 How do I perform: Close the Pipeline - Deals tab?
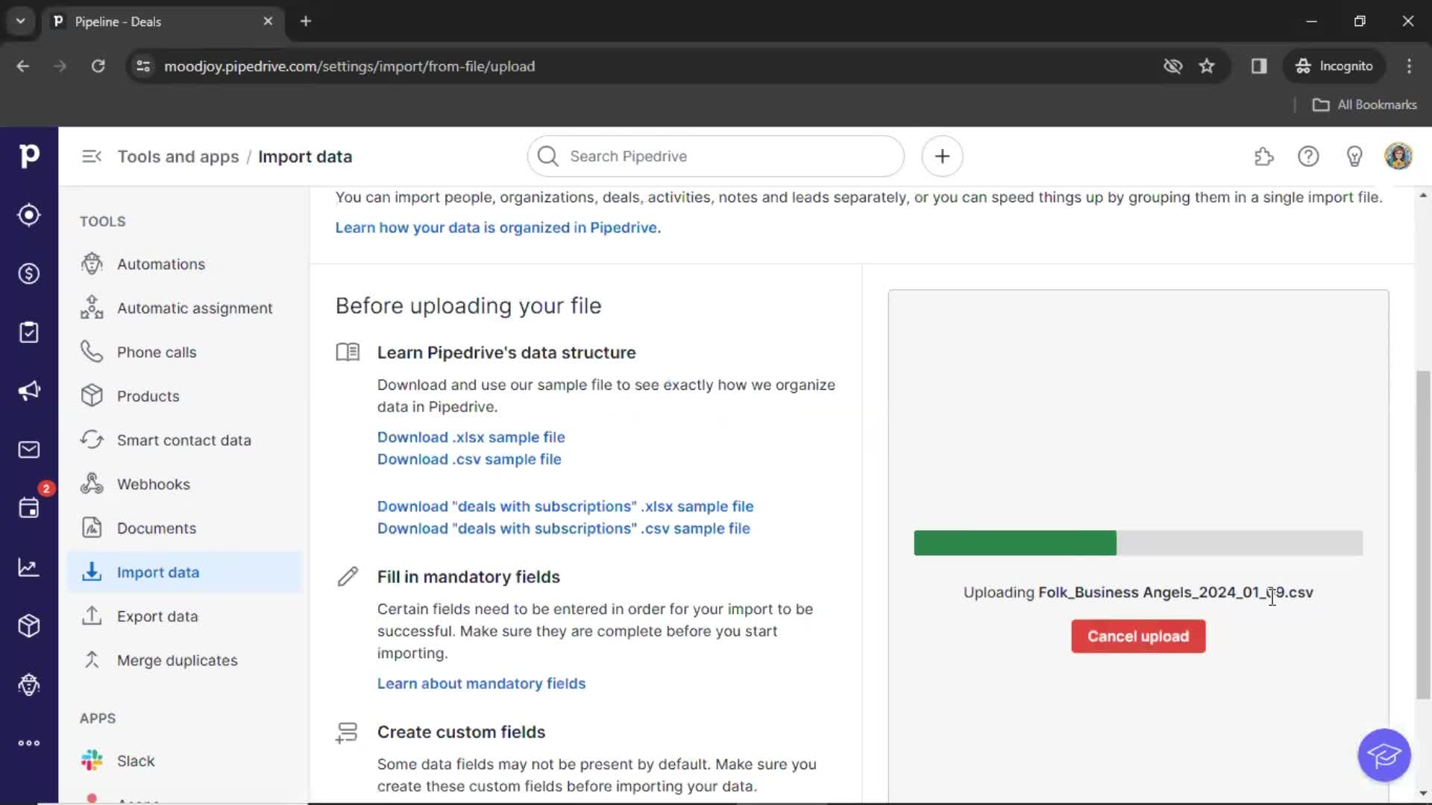[x=268, y=22]
